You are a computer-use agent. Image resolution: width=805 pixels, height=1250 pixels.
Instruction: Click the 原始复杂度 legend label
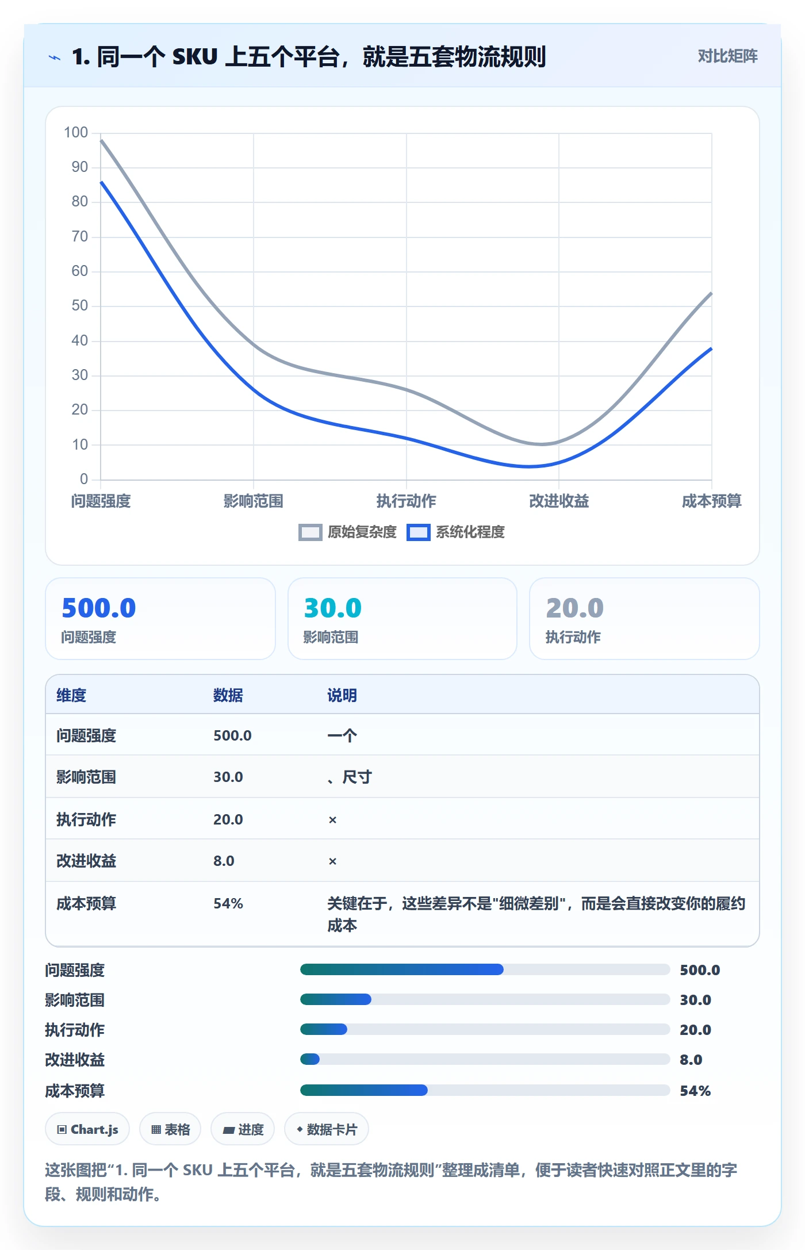pos(362,532)
